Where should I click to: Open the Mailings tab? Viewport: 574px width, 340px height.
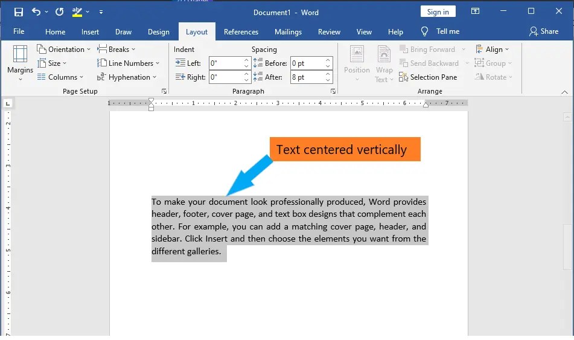288,32
